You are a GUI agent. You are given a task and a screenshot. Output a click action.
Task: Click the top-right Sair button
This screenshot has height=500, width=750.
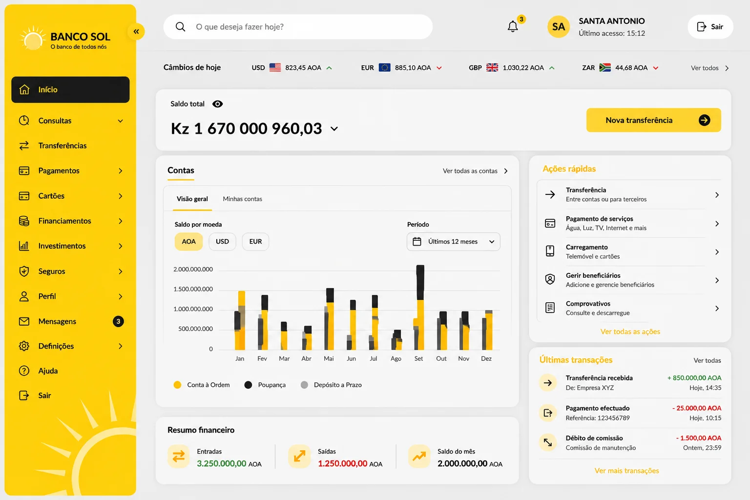coord(710,27)
